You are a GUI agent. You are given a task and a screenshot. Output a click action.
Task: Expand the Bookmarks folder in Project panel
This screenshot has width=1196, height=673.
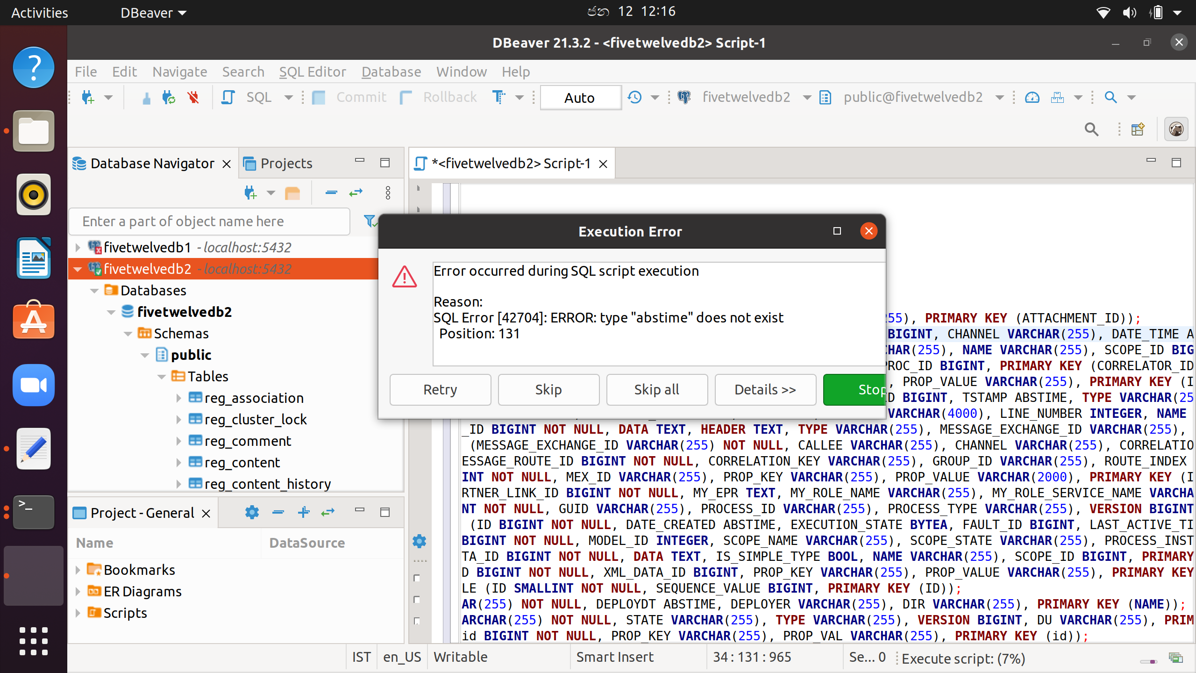coord(78,570)
